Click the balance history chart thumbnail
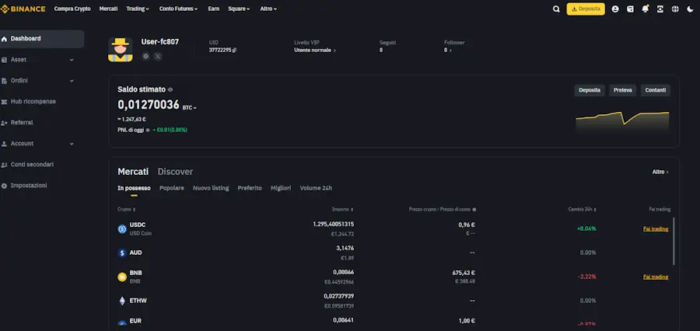700x331 pixels. (622, 118)
